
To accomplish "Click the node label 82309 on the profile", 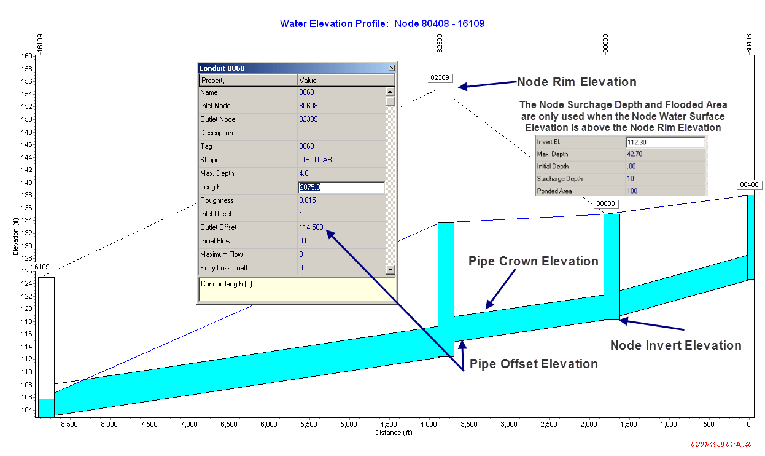I will point(441,79).
